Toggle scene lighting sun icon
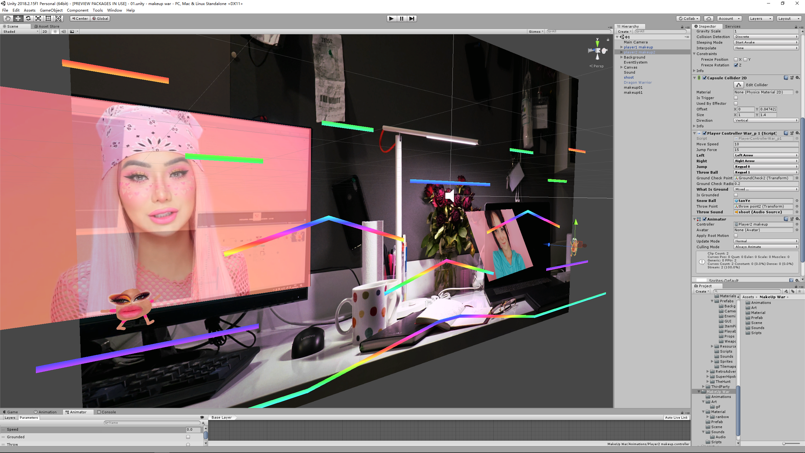The image size is (805, 453). click(55, 31)
